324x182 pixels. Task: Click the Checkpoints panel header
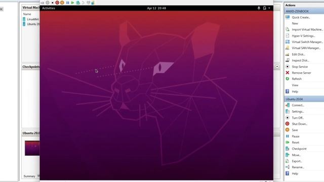pos(31,67)
